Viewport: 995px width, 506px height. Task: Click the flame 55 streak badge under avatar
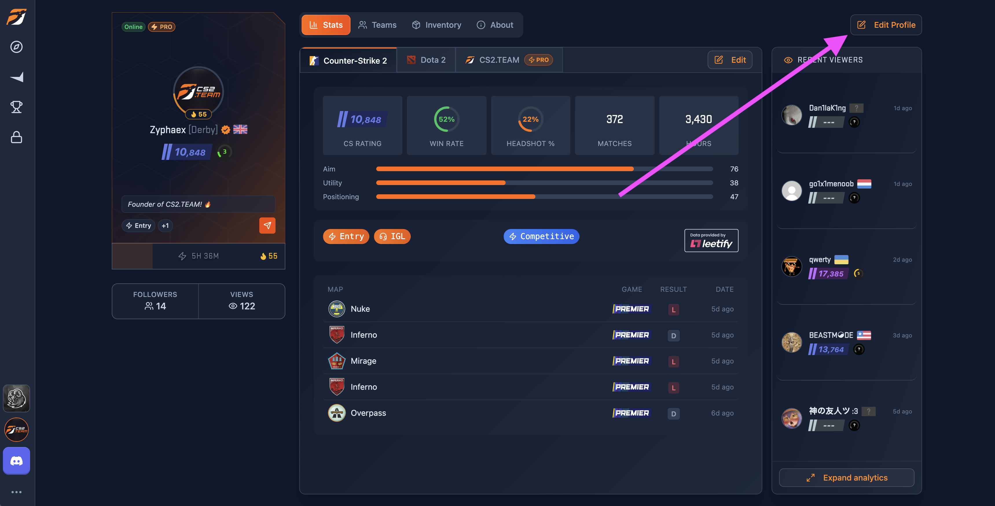[199, 114]
